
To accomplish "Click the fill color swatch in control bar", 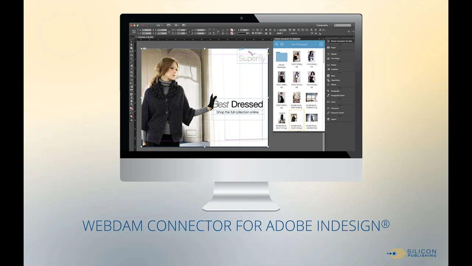I will [232, 30].
